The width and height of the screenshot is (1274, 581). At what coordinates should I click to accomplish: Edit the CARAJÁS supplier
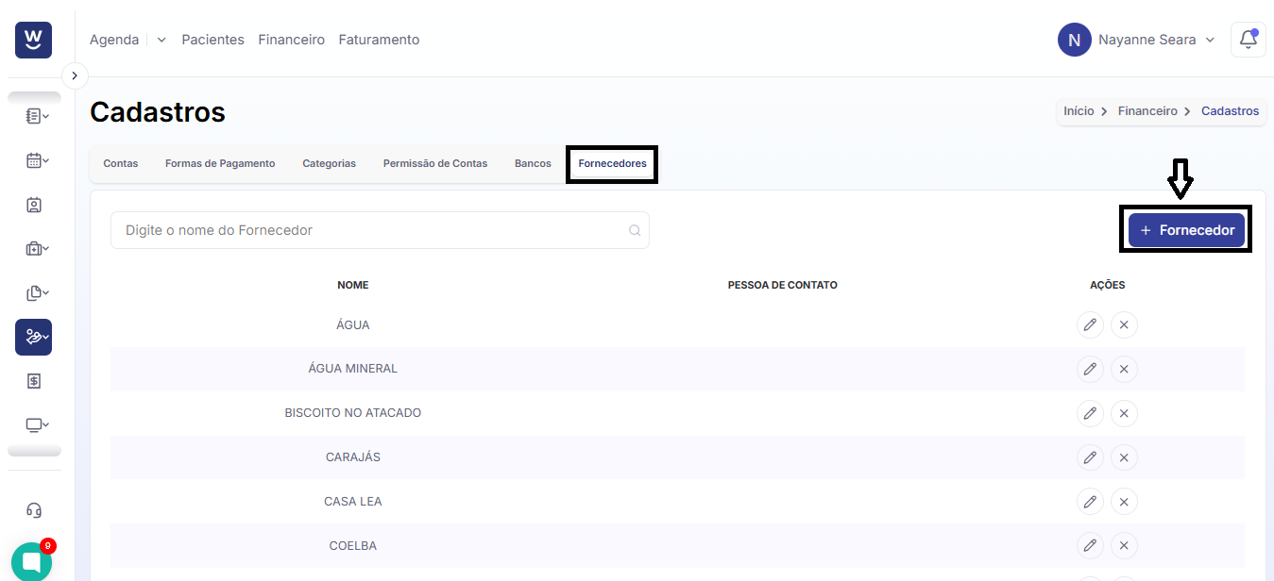tap(1091, 457)
